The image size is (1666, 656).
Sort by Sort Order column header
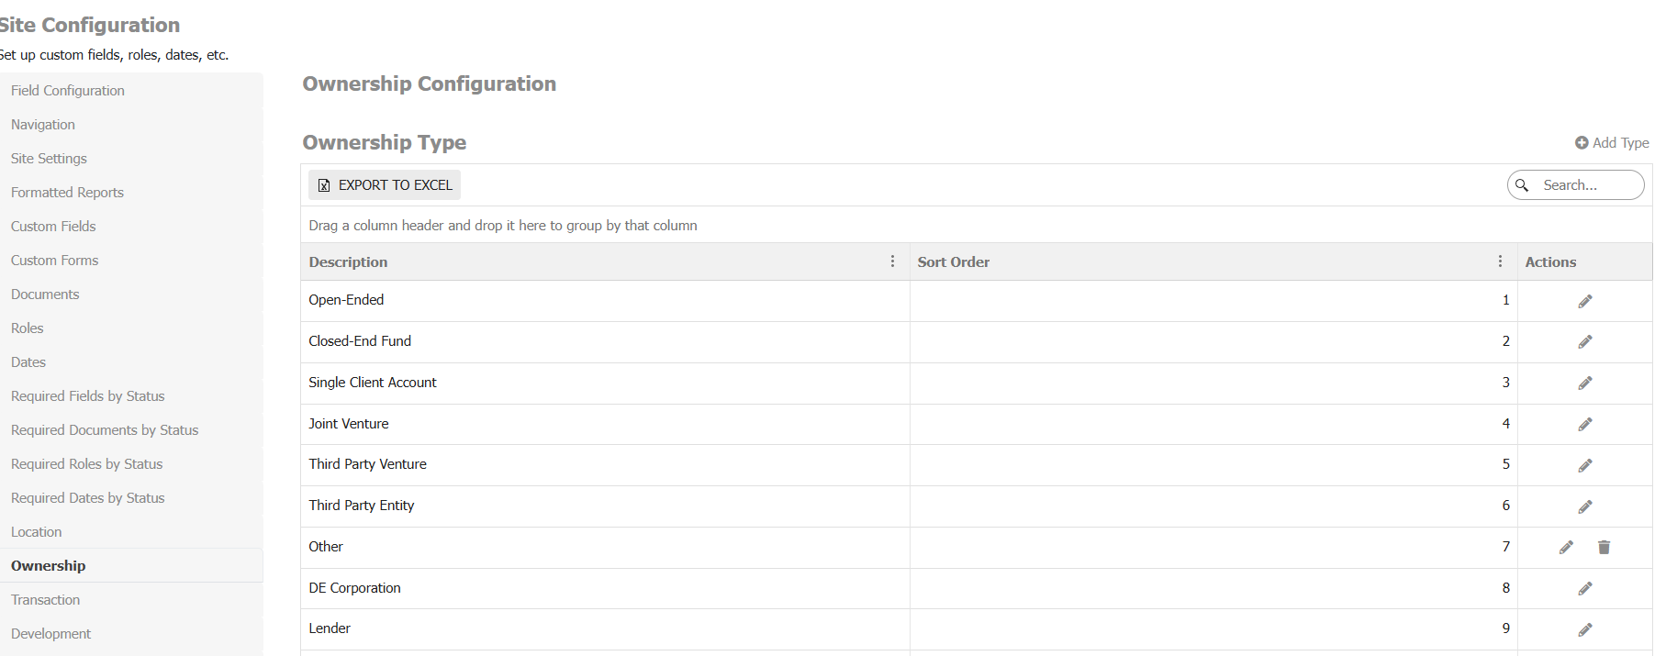[x=954, y=262]
